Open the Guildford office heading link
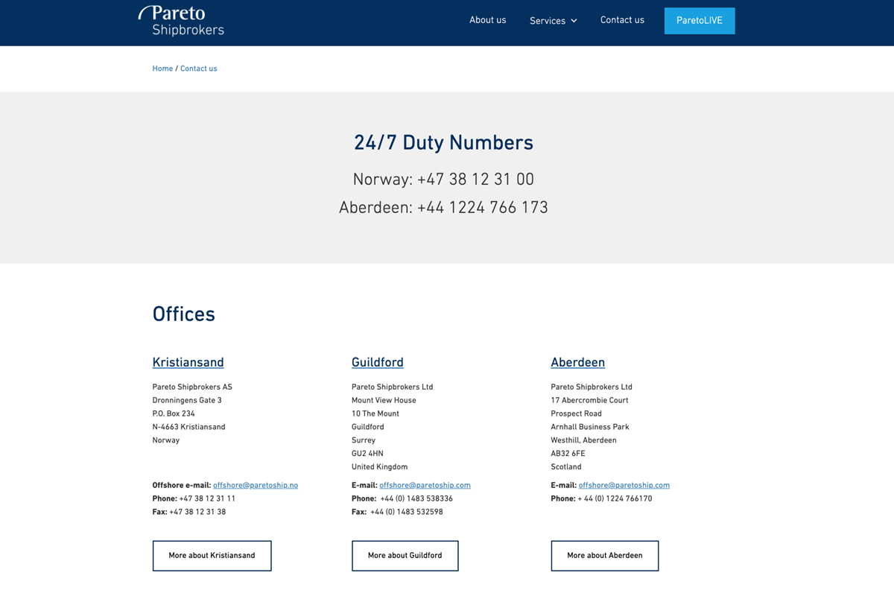This screenshot has width=894, height=596. coord(378,363)
